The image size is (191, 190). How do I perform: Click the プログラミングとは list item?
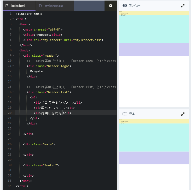[58, 103]
